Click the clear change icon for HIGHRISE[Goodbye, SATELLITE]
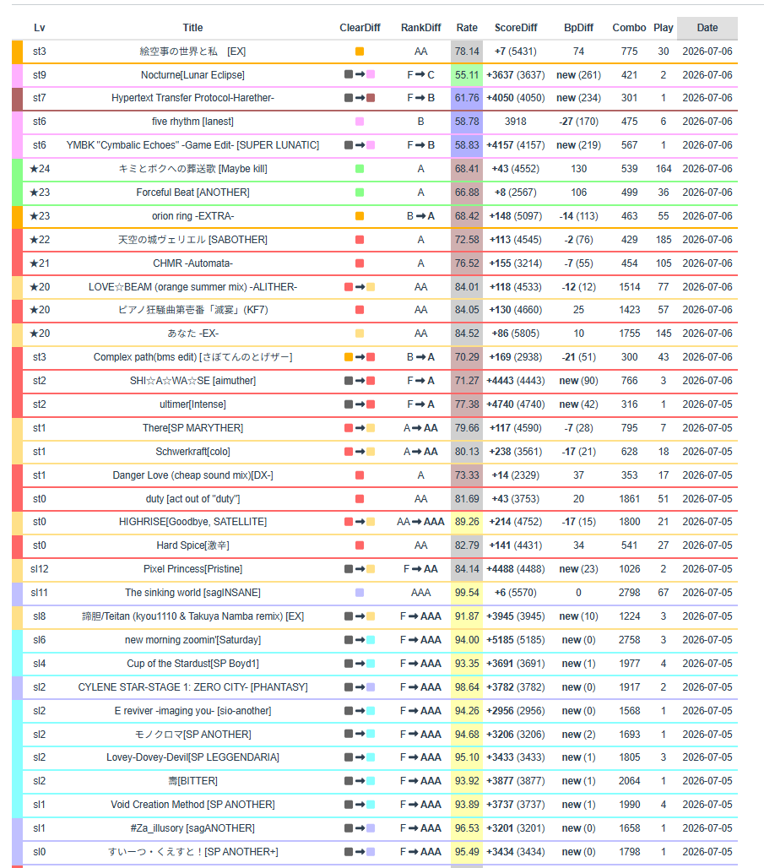 point(360,522)
